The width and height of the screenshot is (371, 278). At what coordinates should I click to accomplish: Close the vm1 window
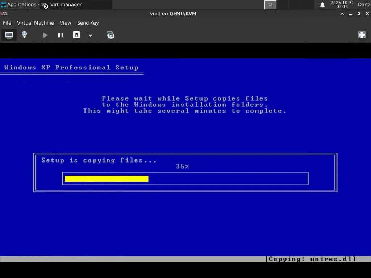(x=367, y=14)
